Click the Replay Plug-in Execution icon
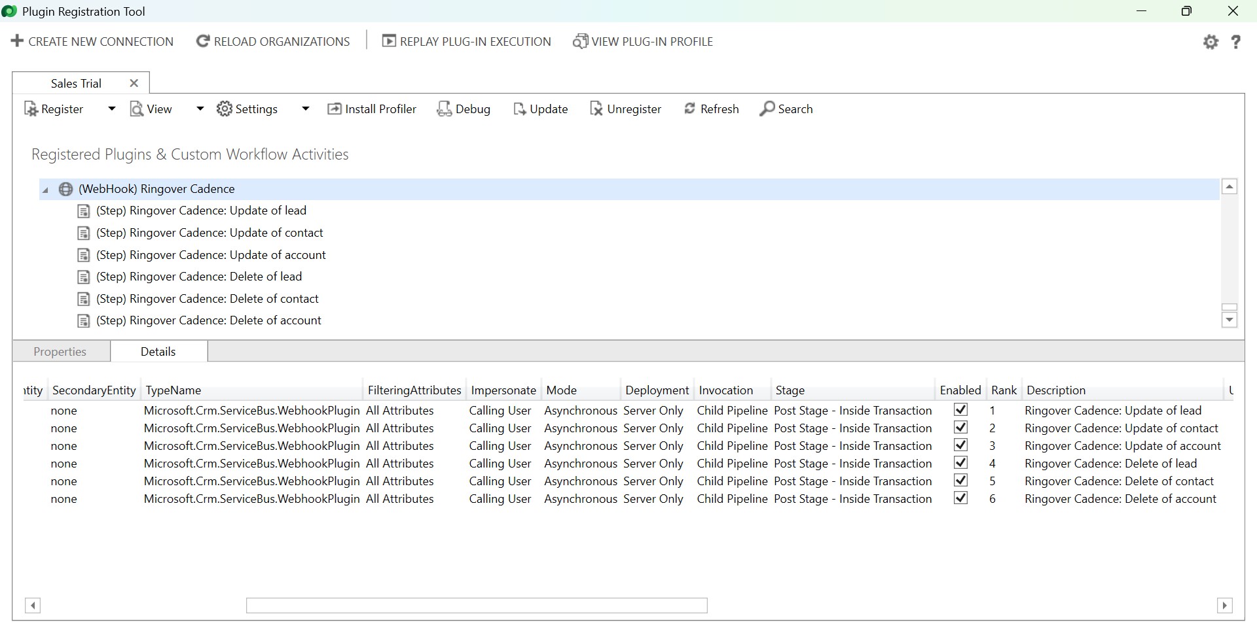The image size is (1257, 631). pos(389,41)
